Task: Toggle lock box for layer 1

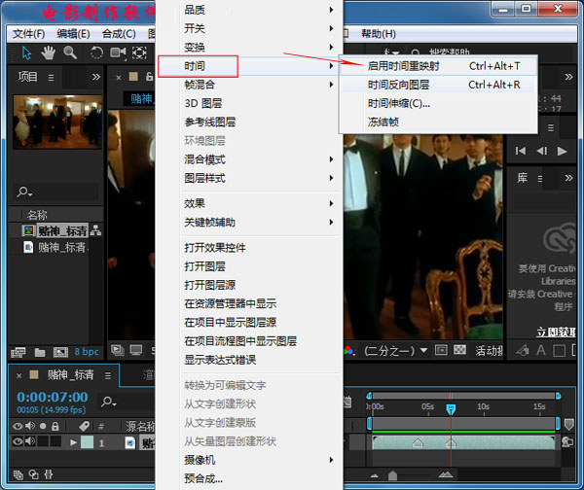Action: point(55,441)
